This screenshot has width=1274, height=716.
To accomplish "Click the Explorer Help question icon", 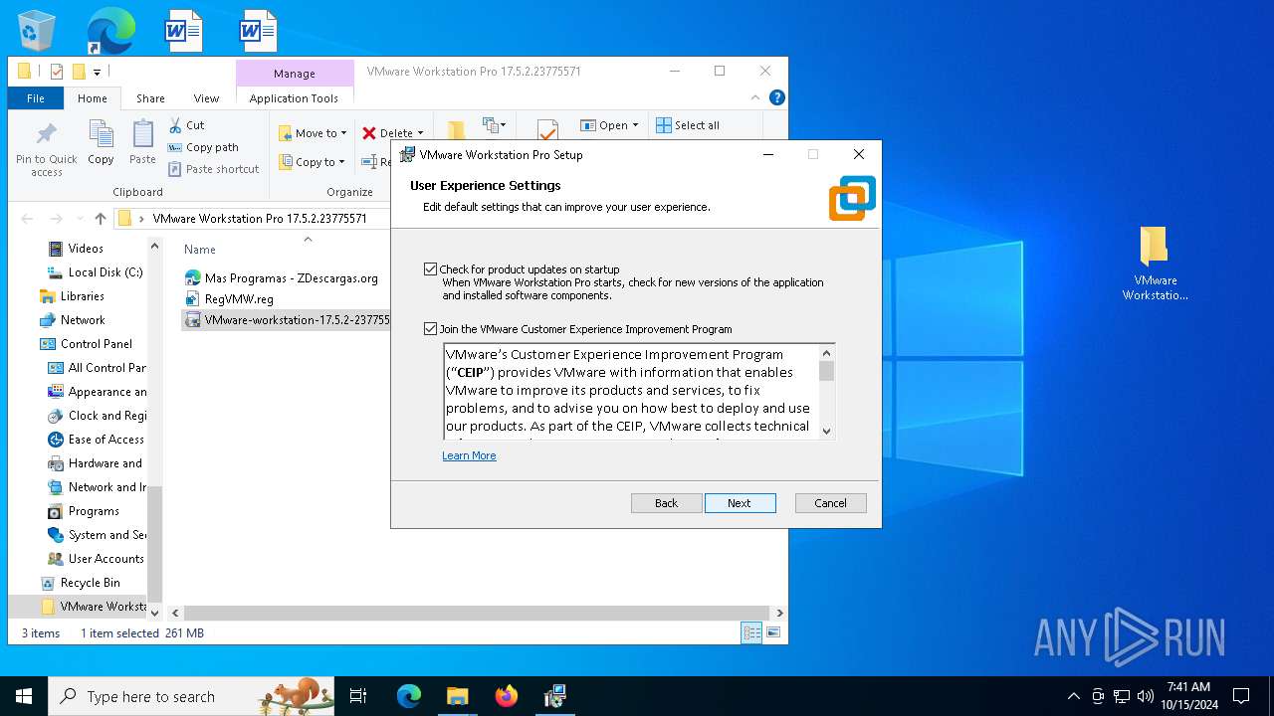I will point(777,97).
